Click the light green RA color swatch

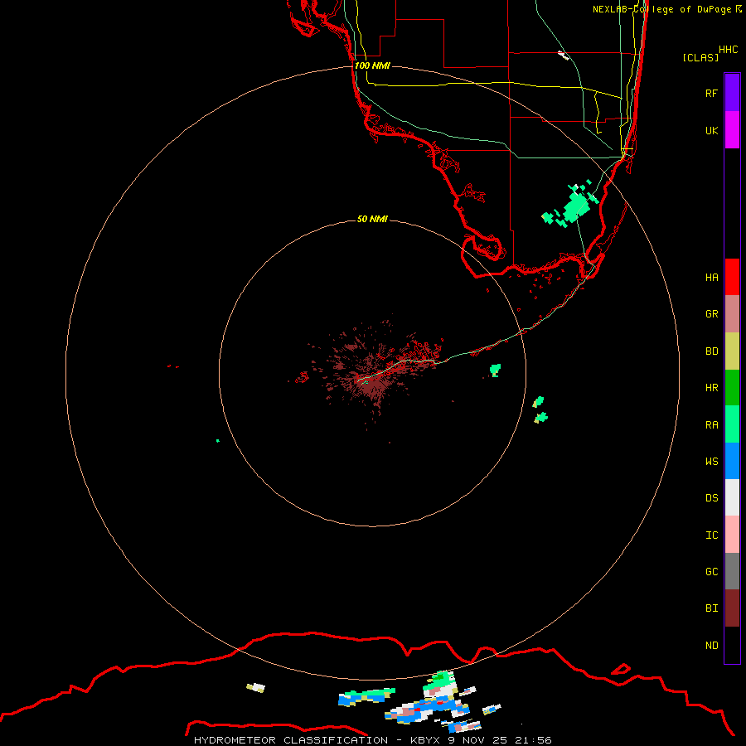732,424
